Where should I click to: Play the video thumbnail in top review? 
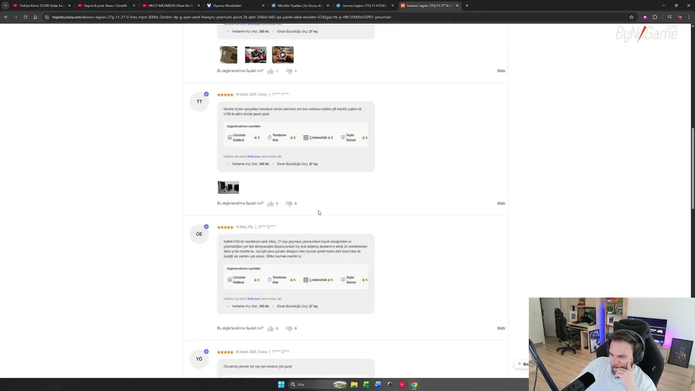pyautogui.click(x=283, y=55)
